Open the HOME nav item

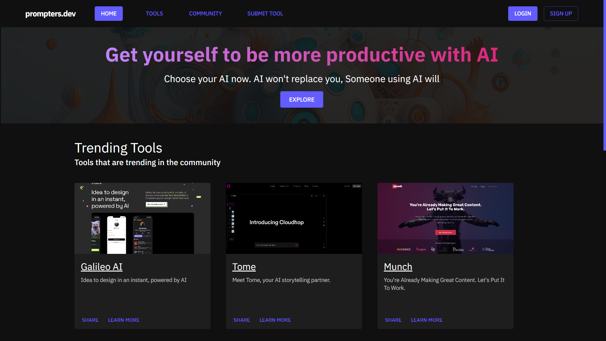109,14
